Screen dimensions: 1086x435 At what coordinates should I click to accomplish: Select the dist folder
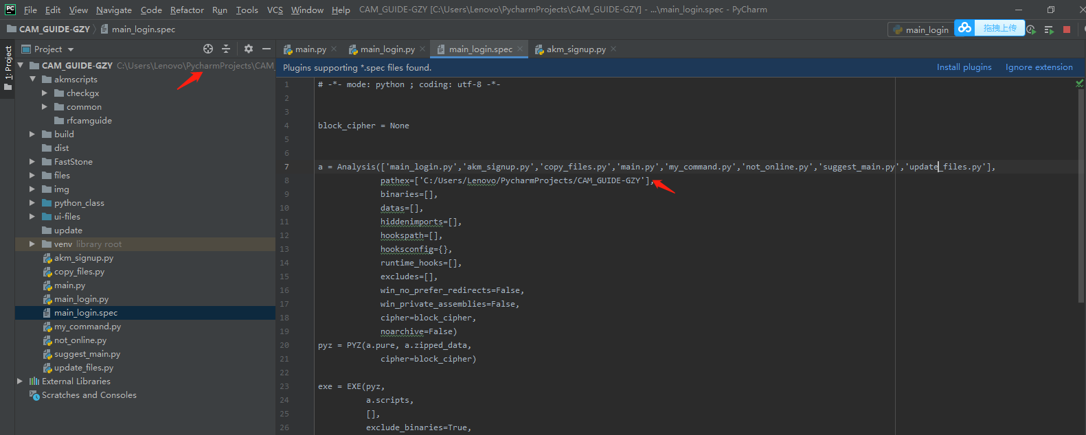click(61, 148)
